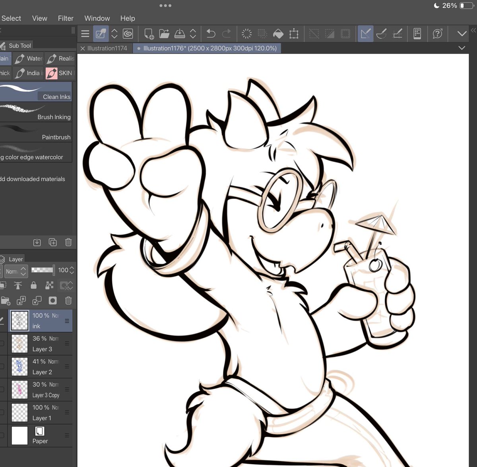Toggle the Show selection border icon
477x467 pixels.
tap(345, 34)
